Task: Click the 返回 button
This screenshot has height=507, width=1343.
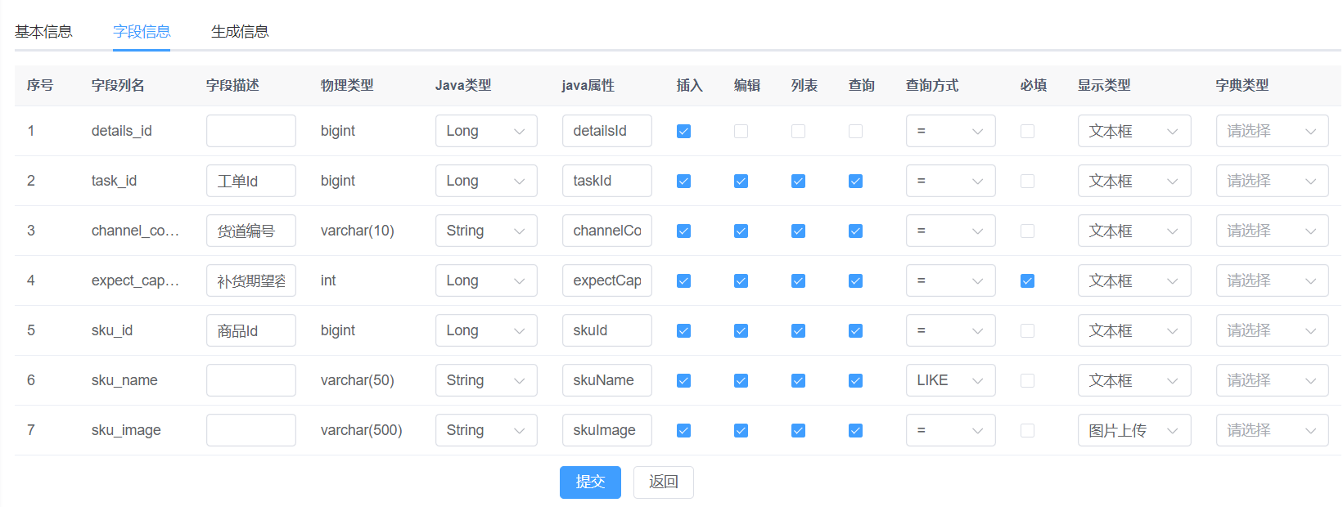Action: 663,482
